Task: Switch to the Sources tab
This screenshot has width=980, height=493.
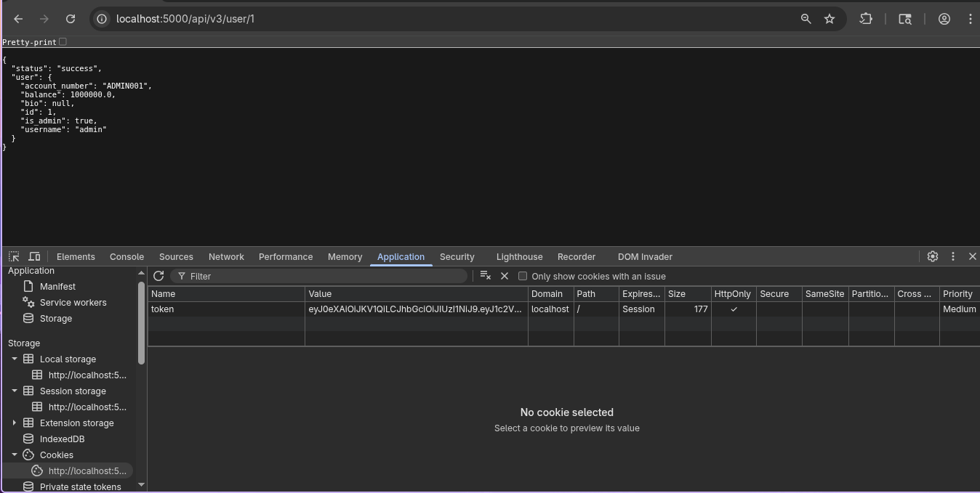Action: pos(176,257)
